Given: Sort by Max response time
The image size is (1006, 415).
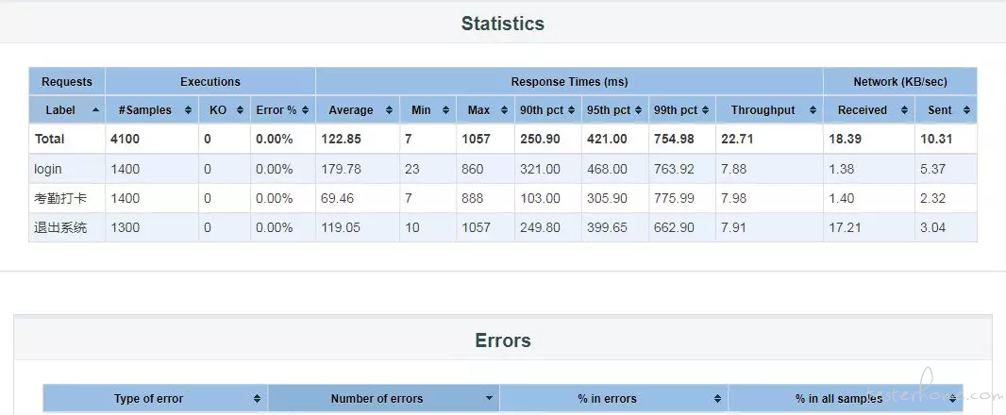Looking at the screenshot, I should click(x=486, y=109).
